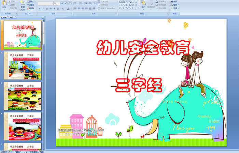
Task: Open the 排列 arrange dropdown
Action: click(143, 5)
